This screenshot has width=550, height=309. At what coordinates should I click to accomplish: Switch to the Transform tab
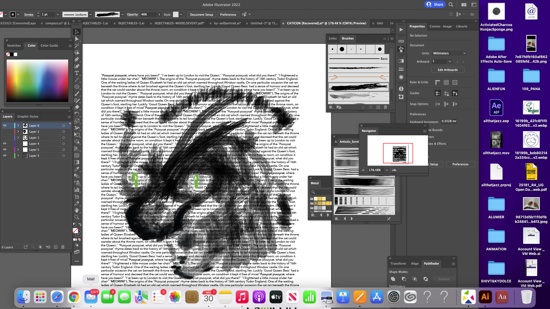[398, 264]
